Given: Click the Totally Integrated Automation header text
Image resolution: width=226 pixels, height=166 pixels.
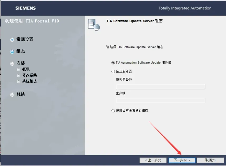Looking at the screenshot, I should [185, 8].
